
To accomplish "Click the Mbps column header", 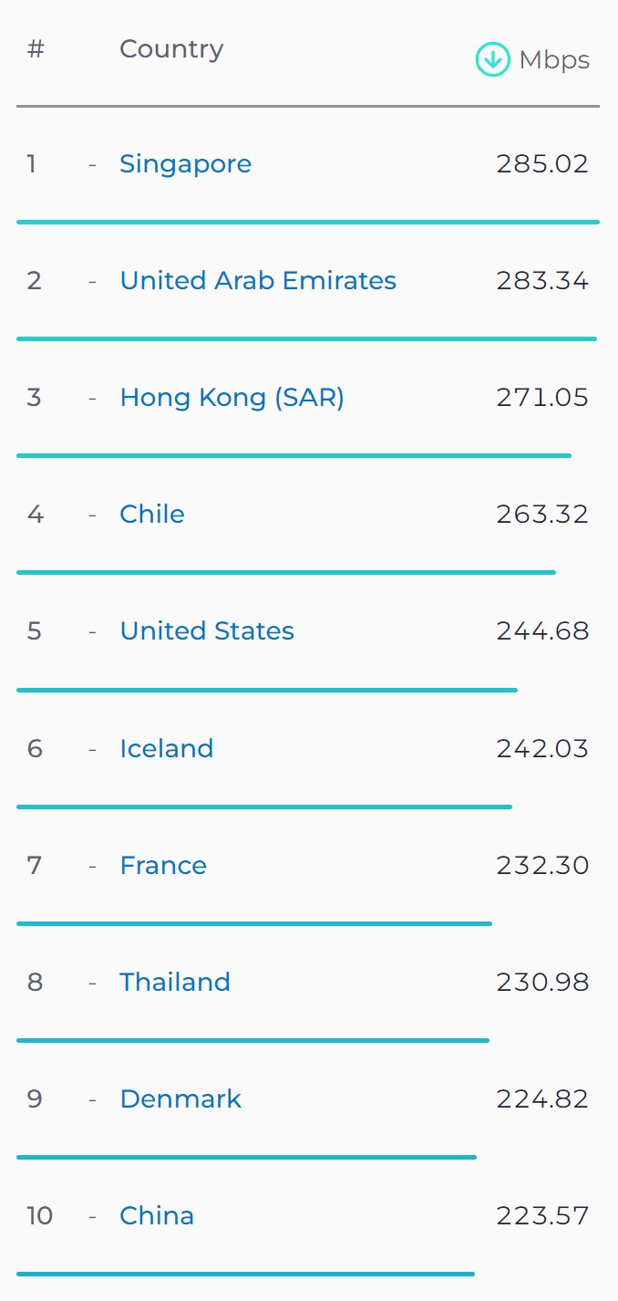I will 554,60.
